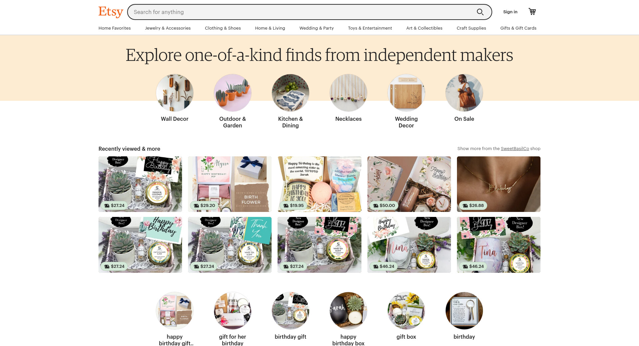The width and height of the screenshot is (639, 346).
Task: Open the Jewelry & Accessories menu
Action: click(x=168, y=28)
